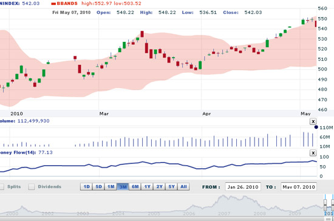
Task: Click the BBANDS legend red swatch
Action: click(53, 4)
